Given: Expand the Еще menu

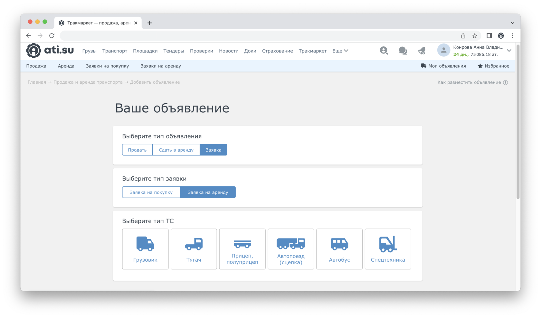Looking at the screenshot, I should click(340, 51).
